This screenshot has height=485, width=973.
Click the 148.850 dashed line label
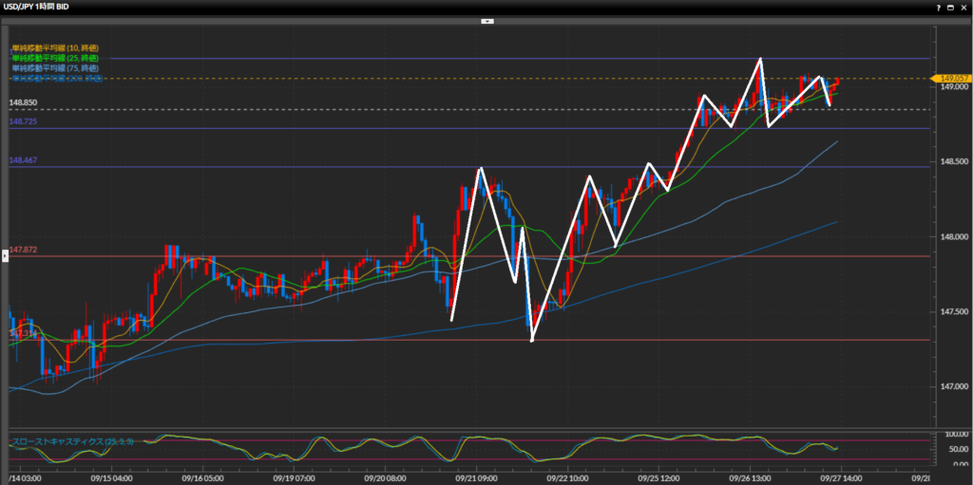click(x=23, y=102)
